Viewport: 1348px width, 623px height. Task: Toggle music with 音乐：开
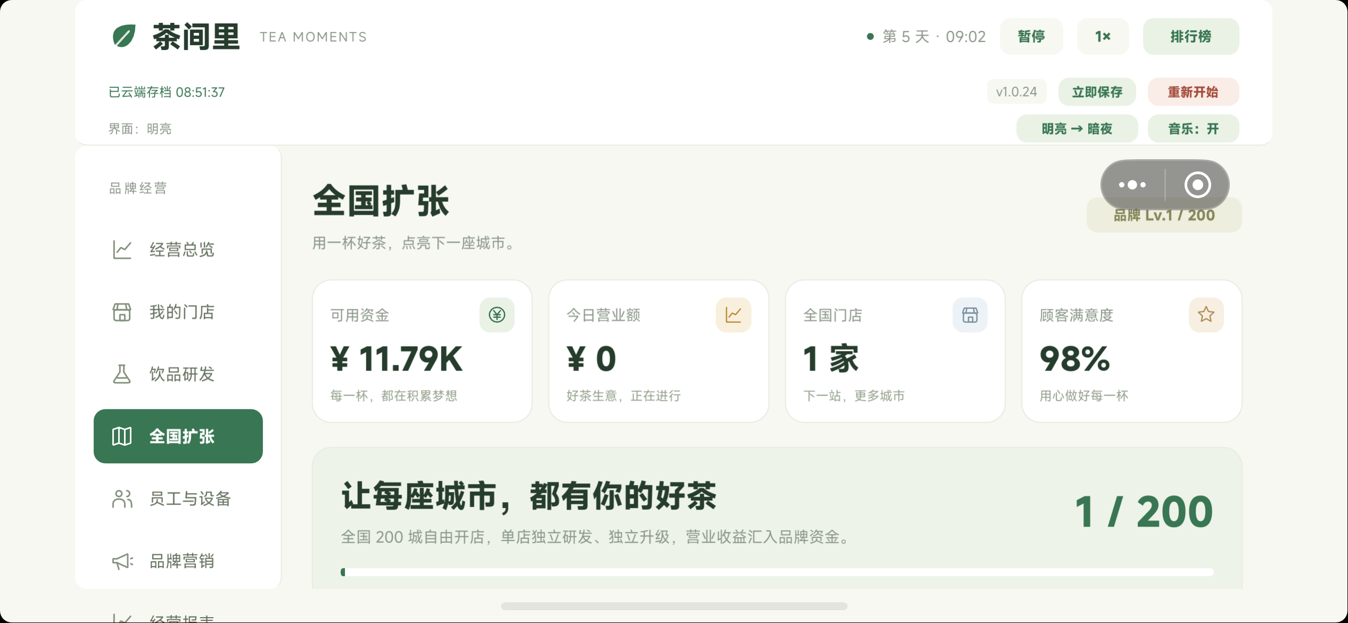pyautogui.click(x=1193, y=129)
